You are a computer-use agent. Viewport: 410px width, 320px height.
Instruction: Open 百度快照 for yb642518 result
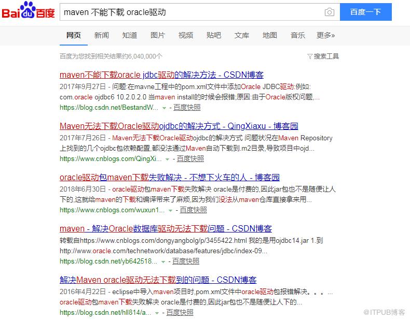(186, 261)
